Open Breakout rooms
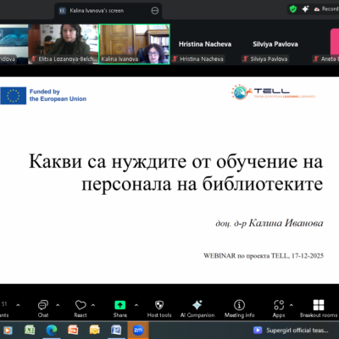The width and height of the screenshot is (339, 339). click(319, 308)
